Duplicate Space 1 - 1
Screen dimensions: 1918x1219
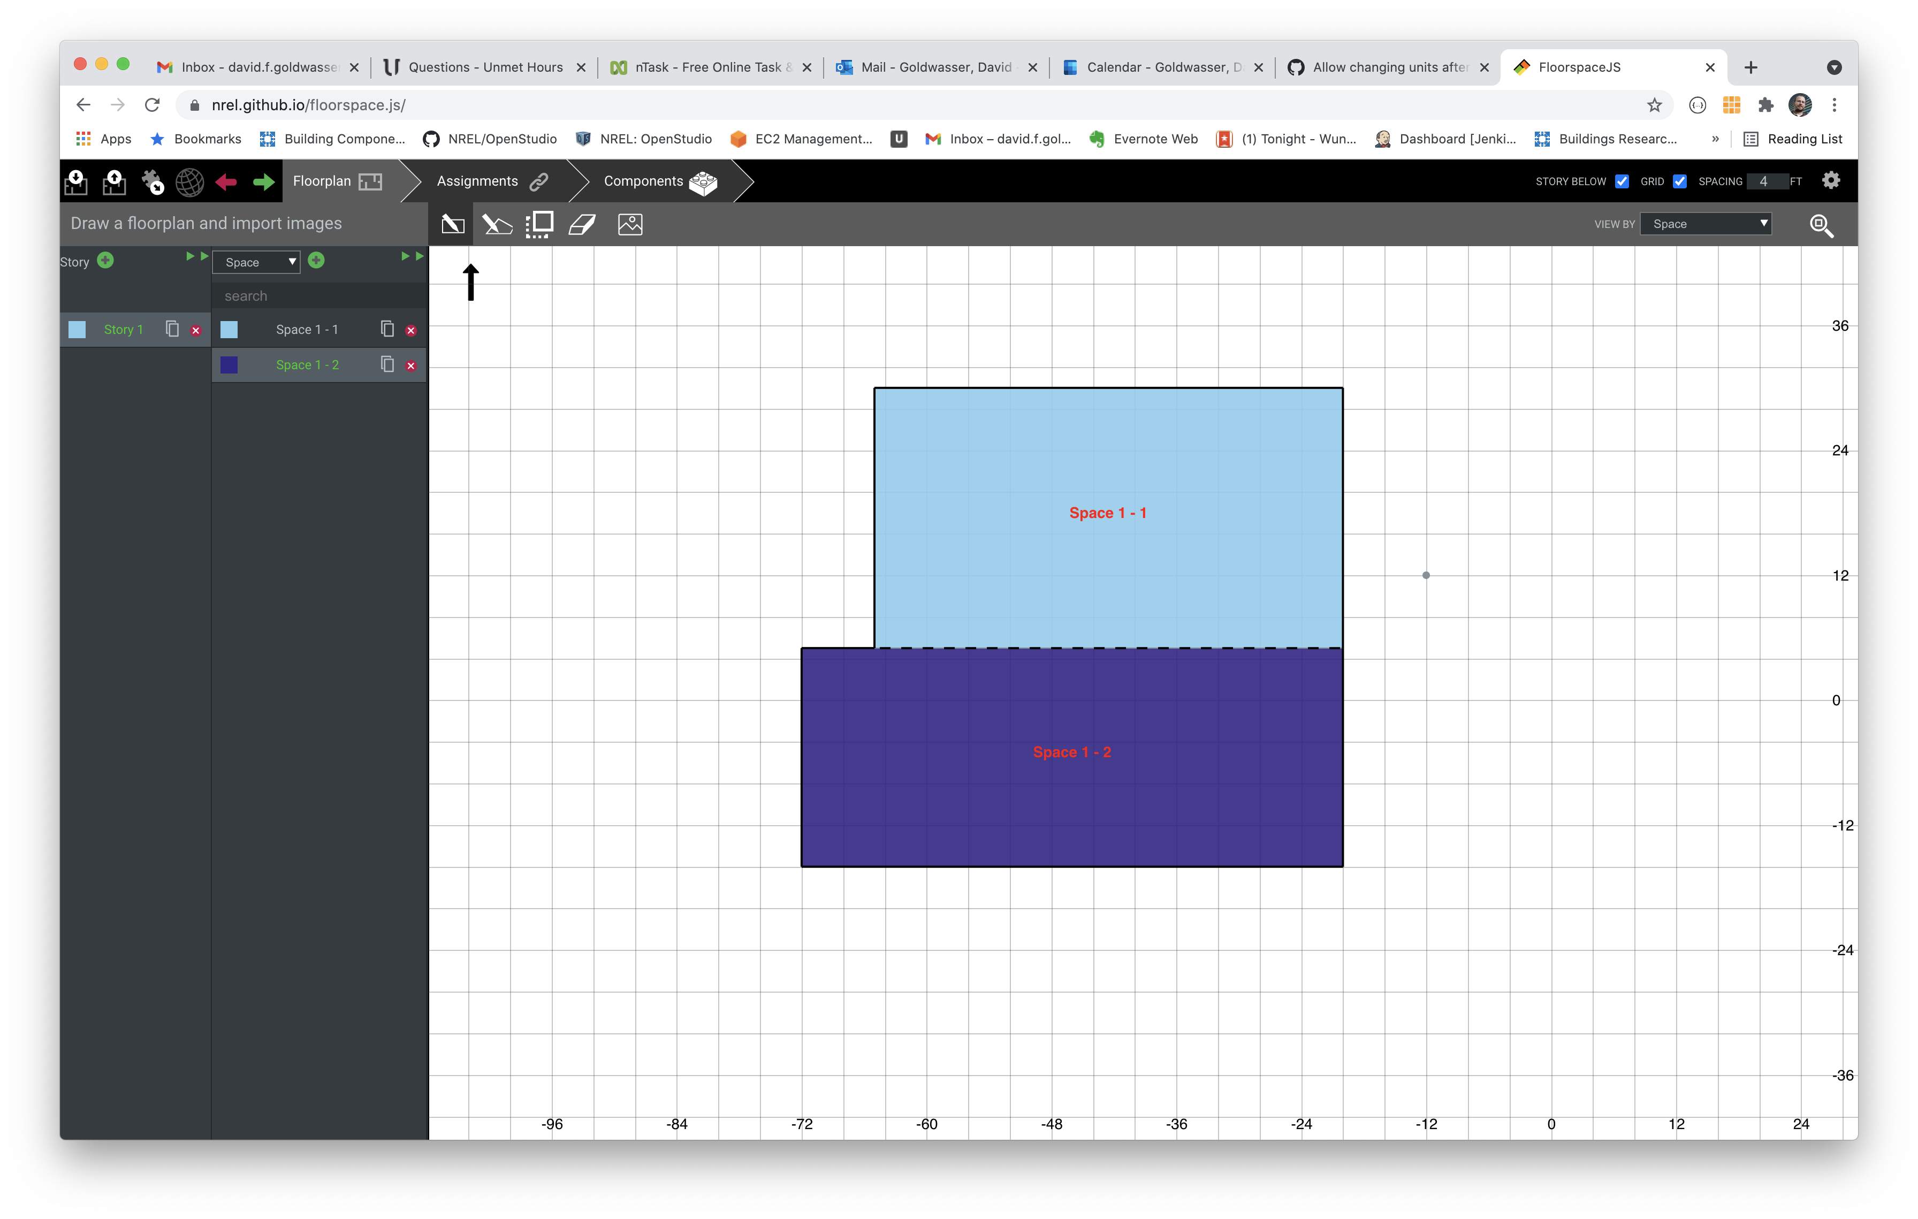(x=387, y=329)
